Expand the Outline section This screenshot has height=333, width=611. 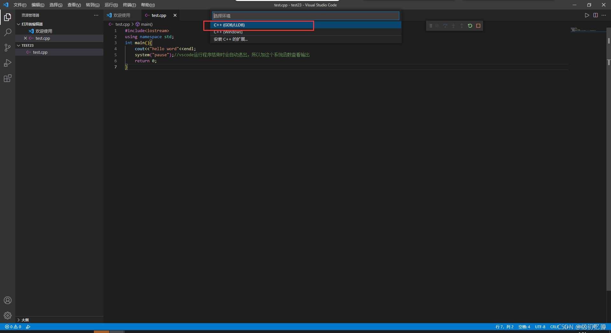coord(18,320)
